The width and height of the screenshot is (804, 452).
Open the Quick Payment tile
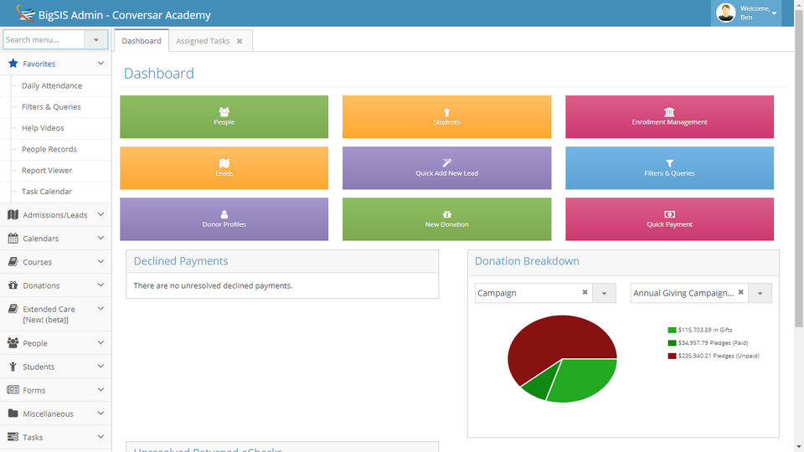coord(669,219)
